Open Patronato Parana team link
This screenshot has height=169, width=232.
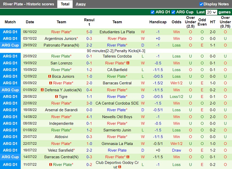[61, 45]
